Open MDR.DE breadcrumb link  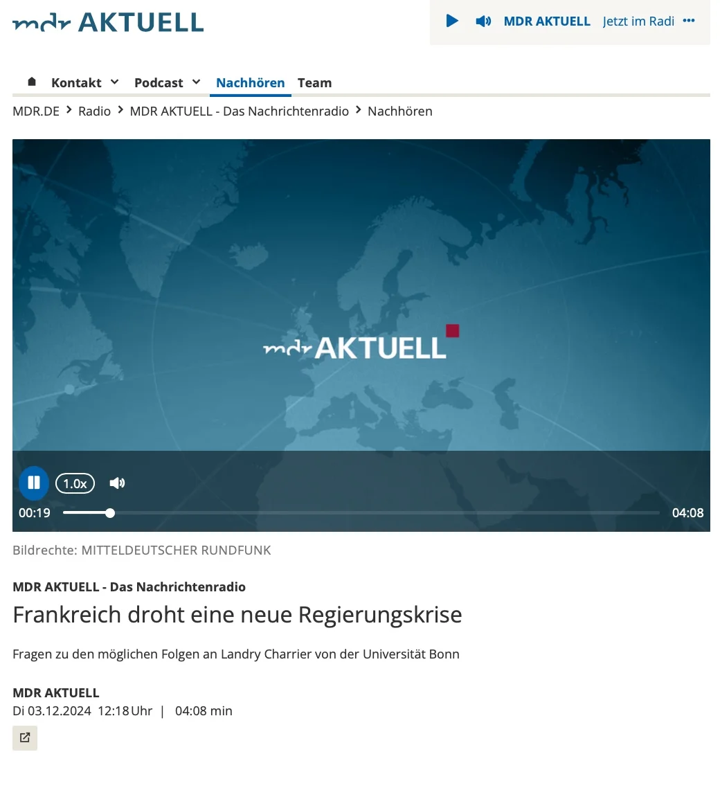(x=36, y=111)
